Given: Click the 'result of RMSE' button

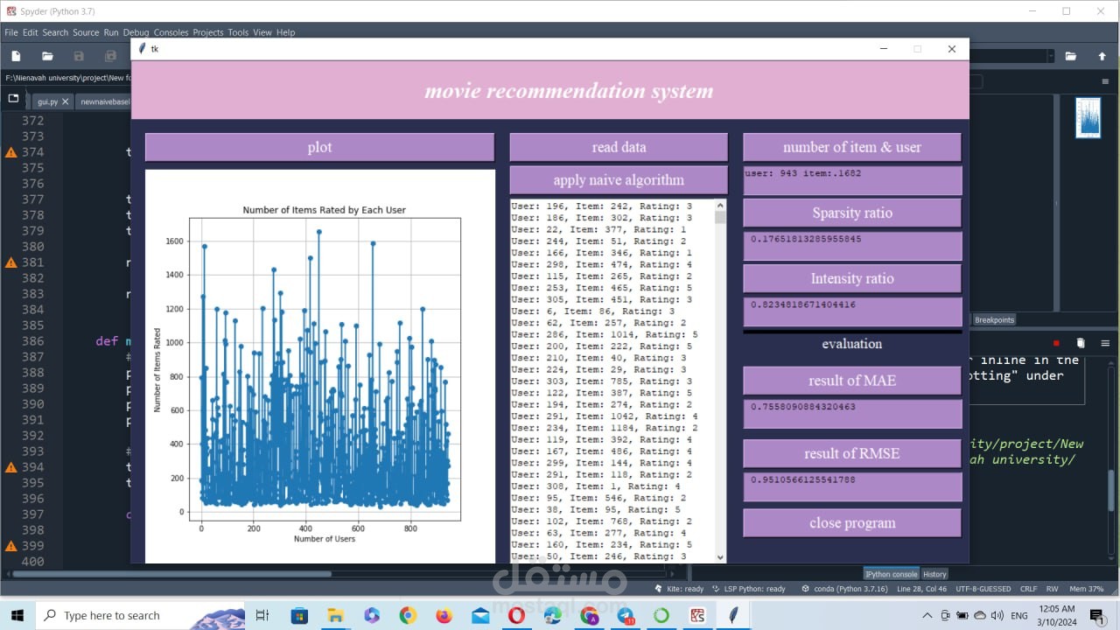Looking at the screenshot, I should pos(851,453).
